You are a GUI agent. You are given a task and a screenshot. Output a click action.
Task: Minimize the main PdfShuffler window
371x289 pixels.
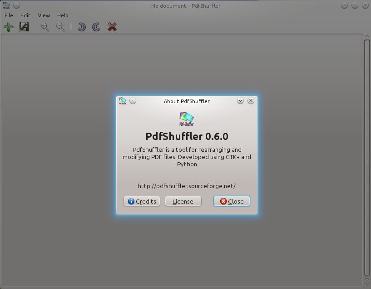[x=345, y=5]
